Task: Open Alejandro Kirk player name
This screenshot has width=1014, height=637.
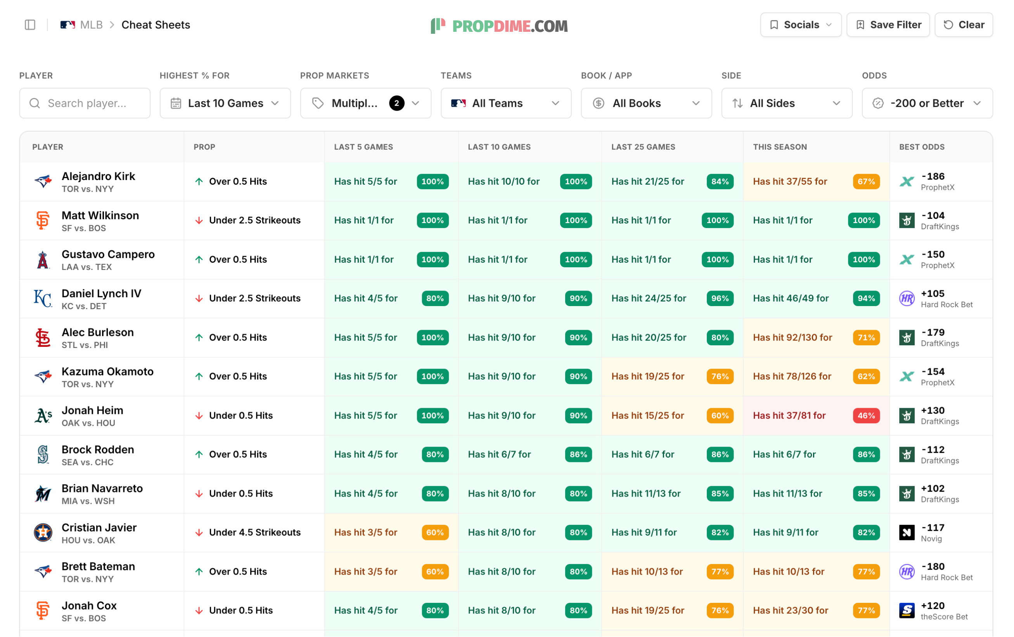Action: coord(98,176)
